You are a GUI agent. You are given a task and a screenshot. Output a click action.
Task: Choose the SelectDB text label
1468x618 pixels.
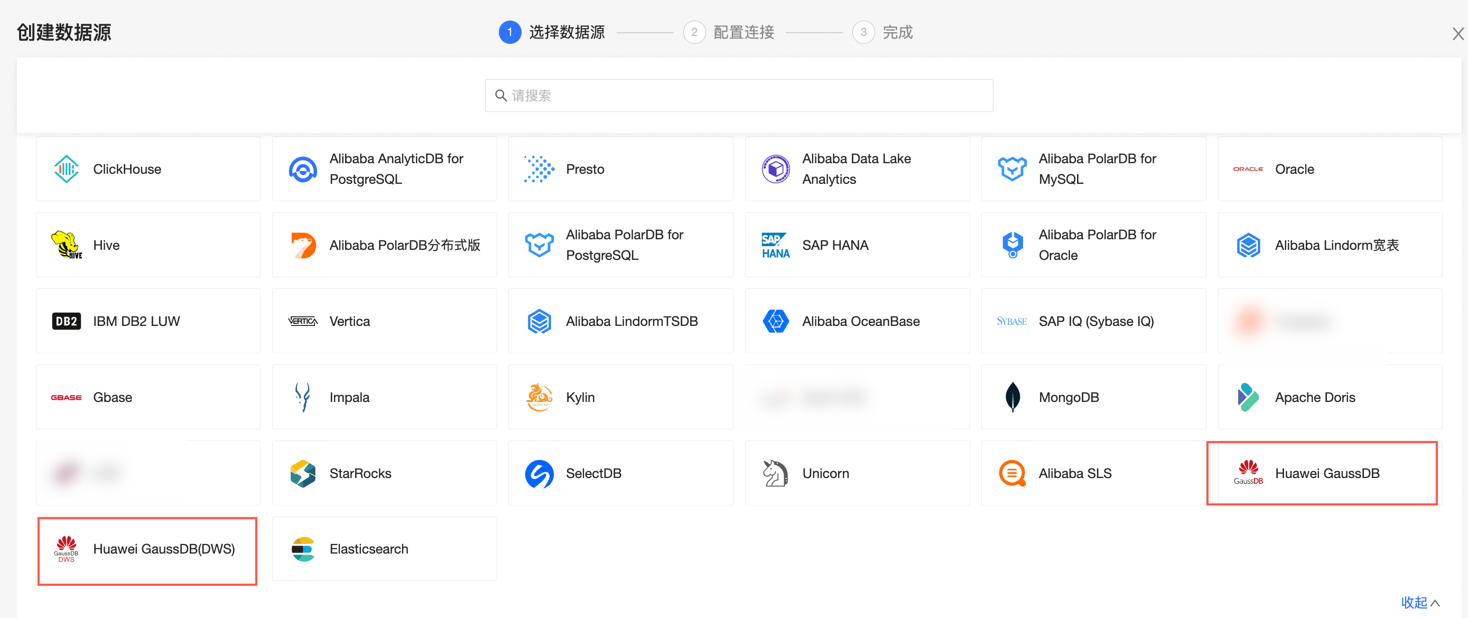coord(593,473)
